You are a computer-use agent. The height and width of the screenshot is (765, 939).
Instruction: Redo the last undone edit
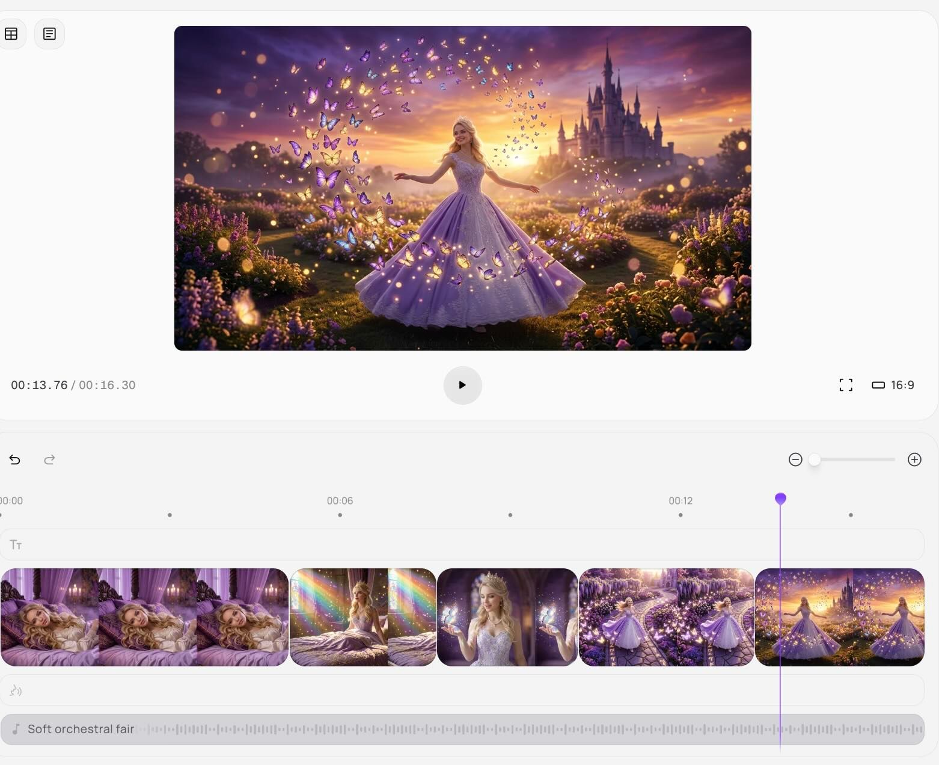coord(49,459)
